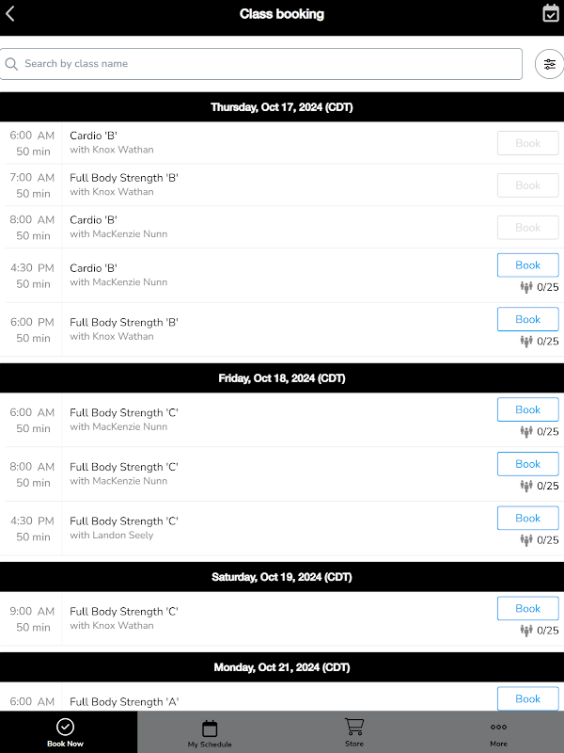This screenshot has height=753, width=564.
Task: Open the class filter options
Action: (x=549, y=64)
